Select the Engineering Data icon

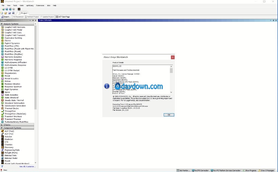point(2,150)
